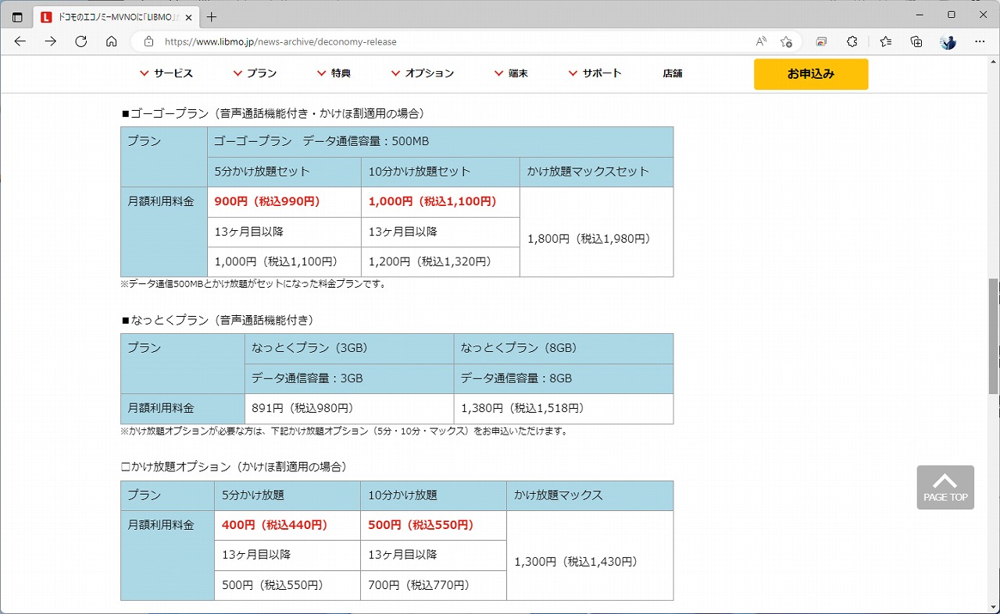Click the 900円（税込990円） price cell
Image resolution: width=1000 pixels, height=614 pixels.
(284, 202)
